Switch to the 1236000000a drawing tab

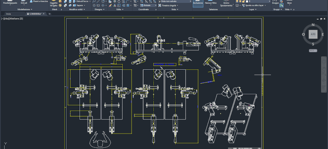(35, 14)
